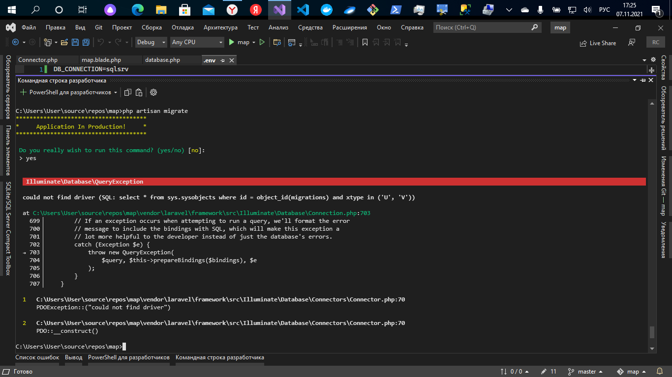Open the Правка menu

point(55,27)
